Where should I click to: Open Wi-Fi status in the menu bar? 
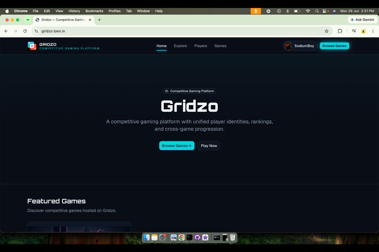pos(308,11)
